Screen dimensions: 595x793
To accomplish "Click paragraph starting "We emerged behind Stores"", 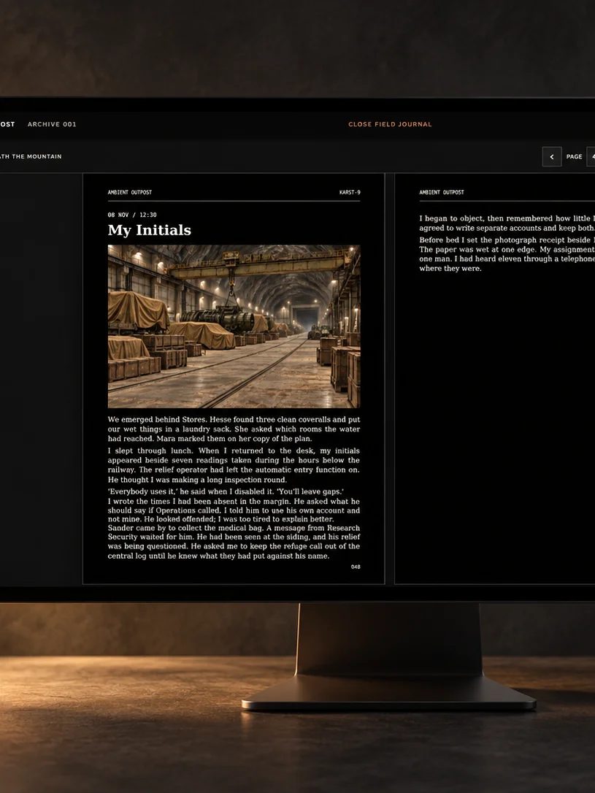I will [x=234, y=429].
